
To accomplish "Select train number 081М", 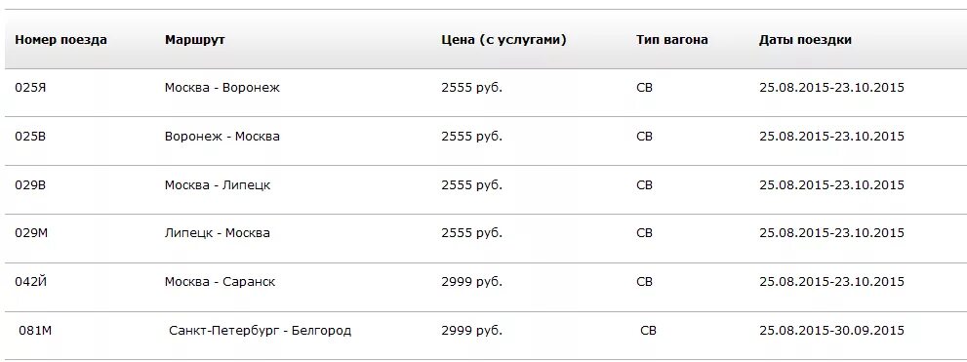I will point(35,331).
